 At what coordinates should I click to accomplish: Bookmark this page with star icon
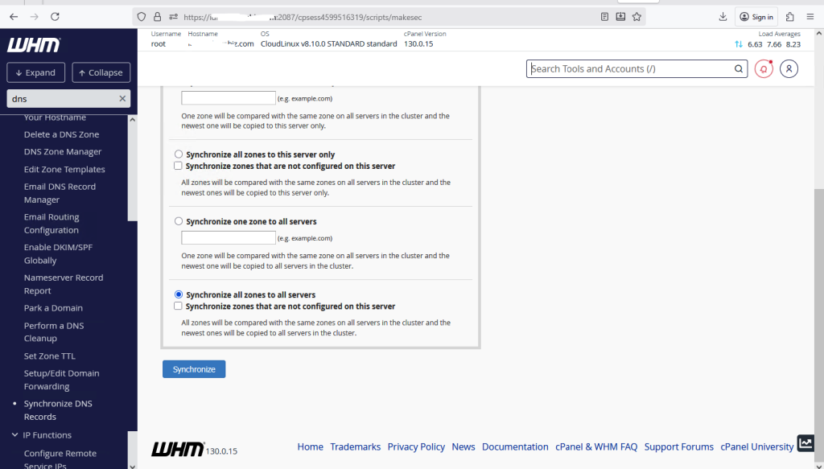coord(637,16)
